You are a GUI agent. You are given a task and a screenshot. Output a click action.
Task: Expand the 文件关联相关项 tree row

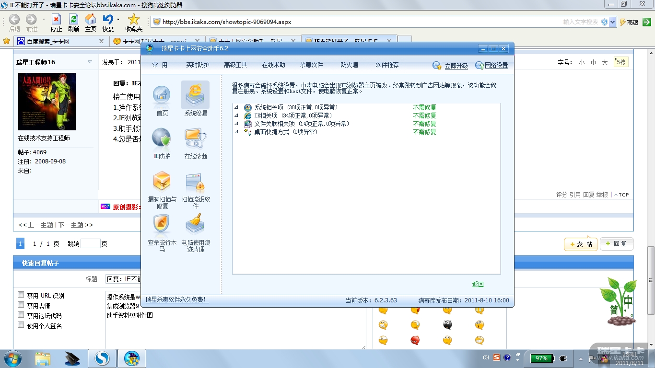(236, 124)
